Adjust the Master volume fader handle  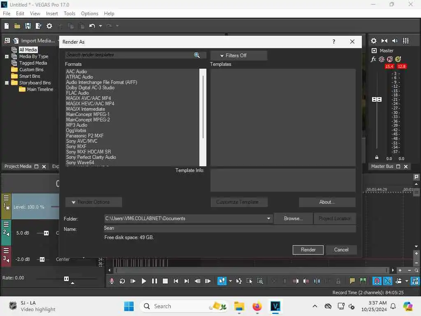(x=377, y=100)
